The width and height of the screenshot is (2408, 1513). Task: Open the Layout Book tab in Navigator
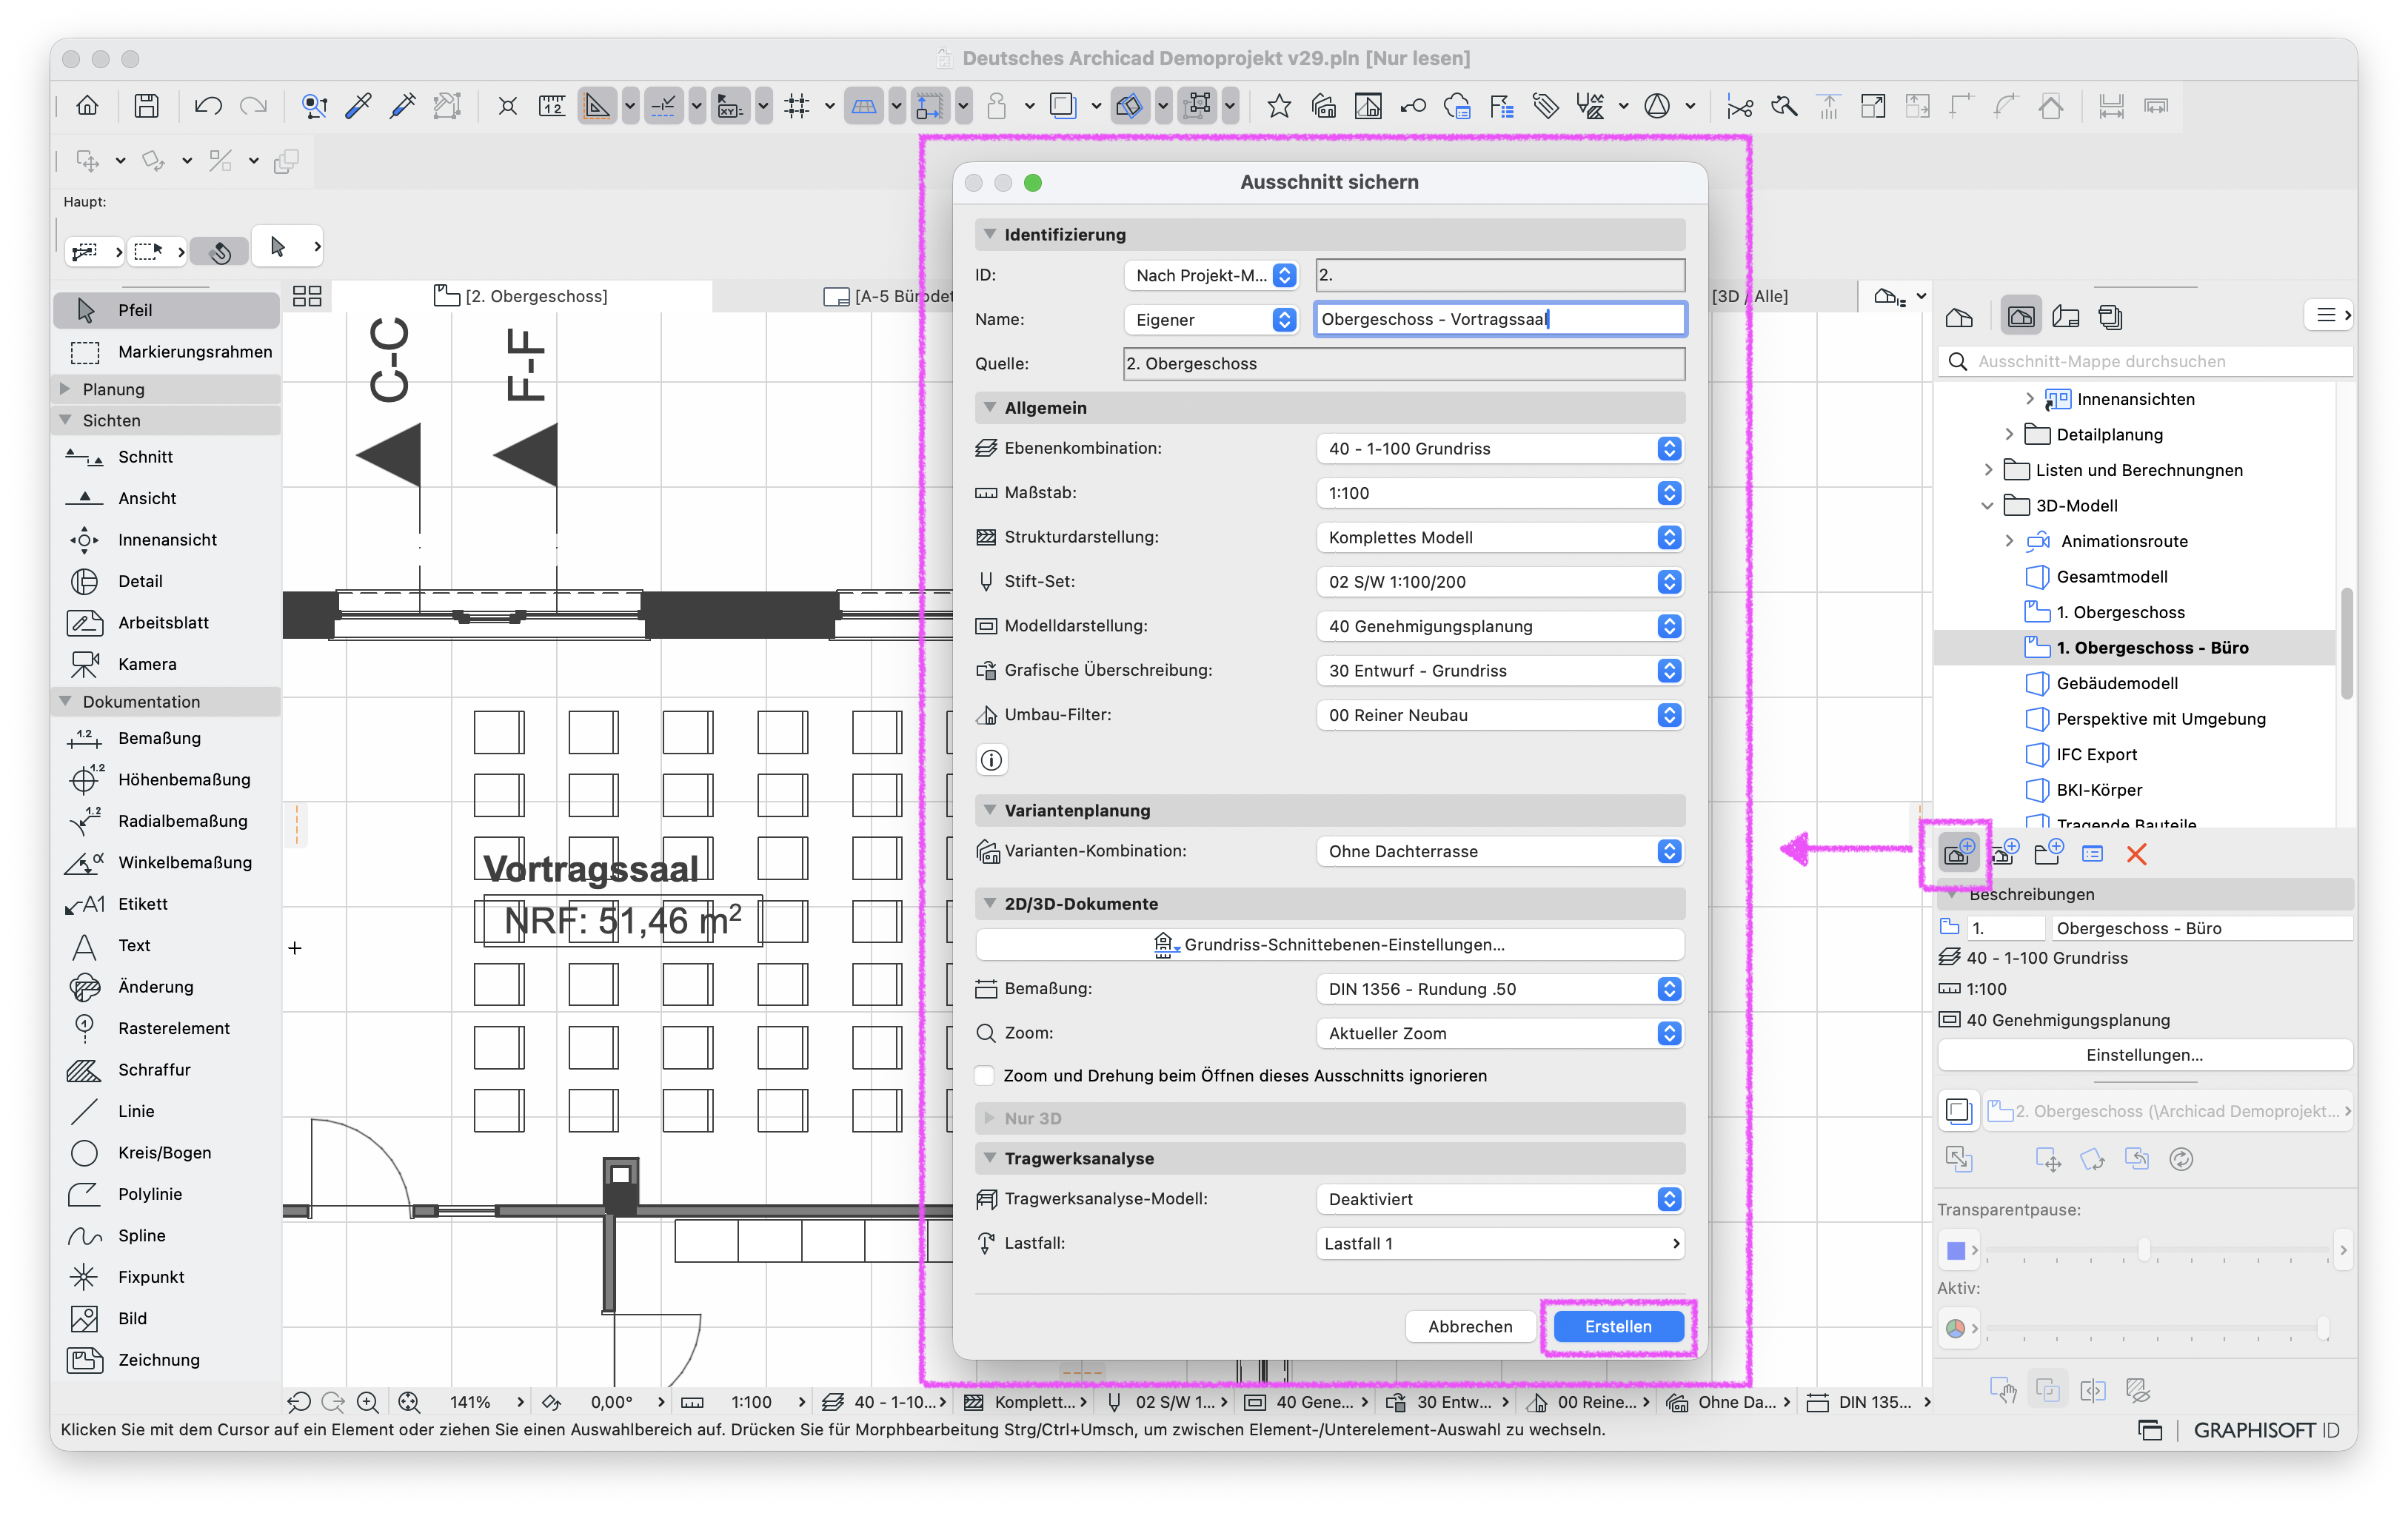pos(2065,318)
